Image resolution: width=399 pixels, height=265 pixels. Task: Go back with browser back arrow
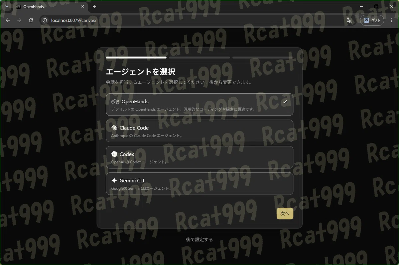(x=8, y=20)
